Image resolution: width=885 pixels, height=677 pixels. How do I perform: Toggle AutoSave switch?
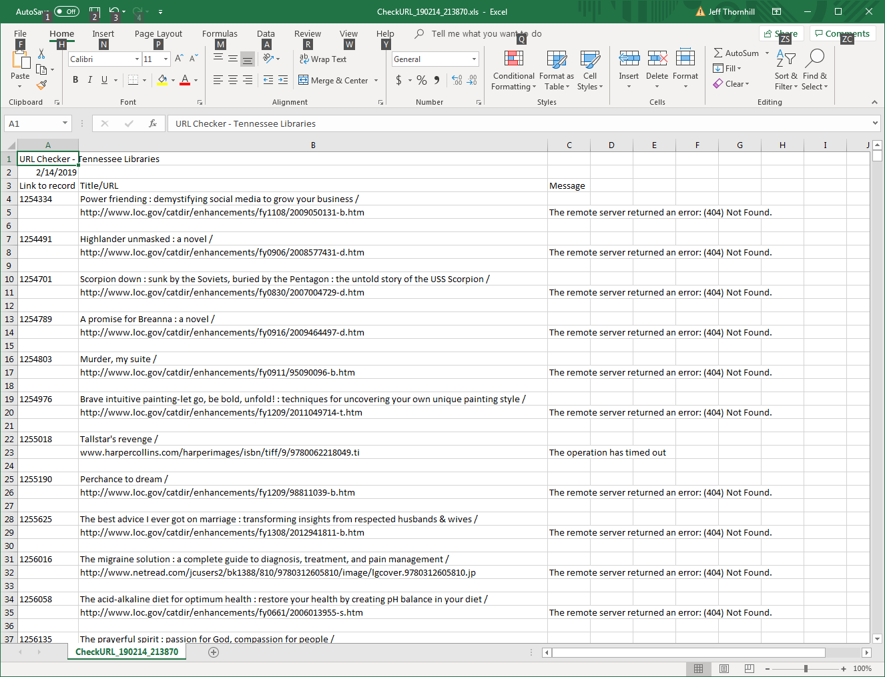[x=66, y=11]
